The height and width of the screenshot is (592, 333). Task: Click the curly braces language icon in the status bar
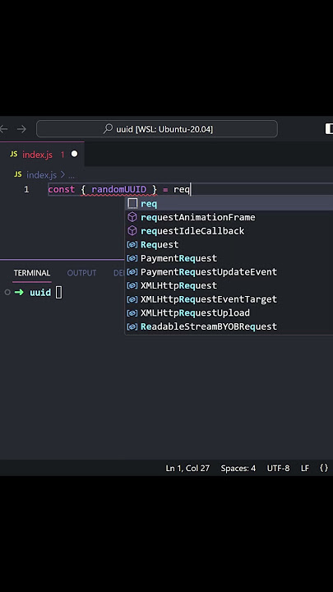324,468
